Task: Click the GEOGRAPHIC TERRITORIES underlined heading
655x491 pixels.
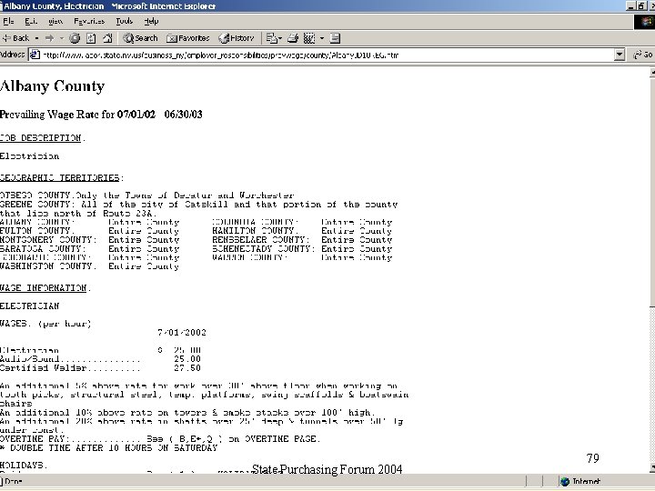Action: [60, 178]
